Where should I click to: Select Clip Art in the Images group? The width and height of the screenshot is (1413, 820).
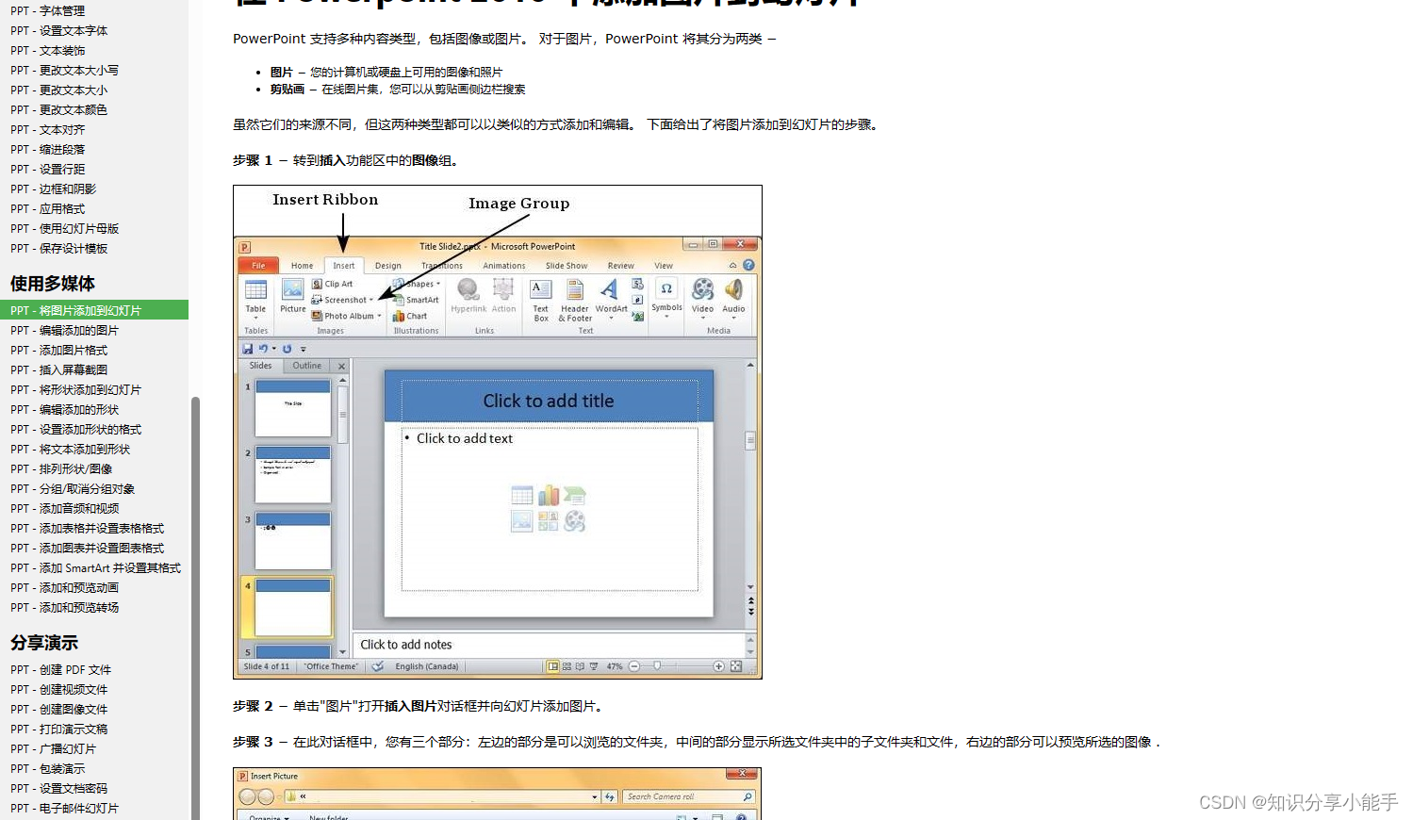[332, 284]
